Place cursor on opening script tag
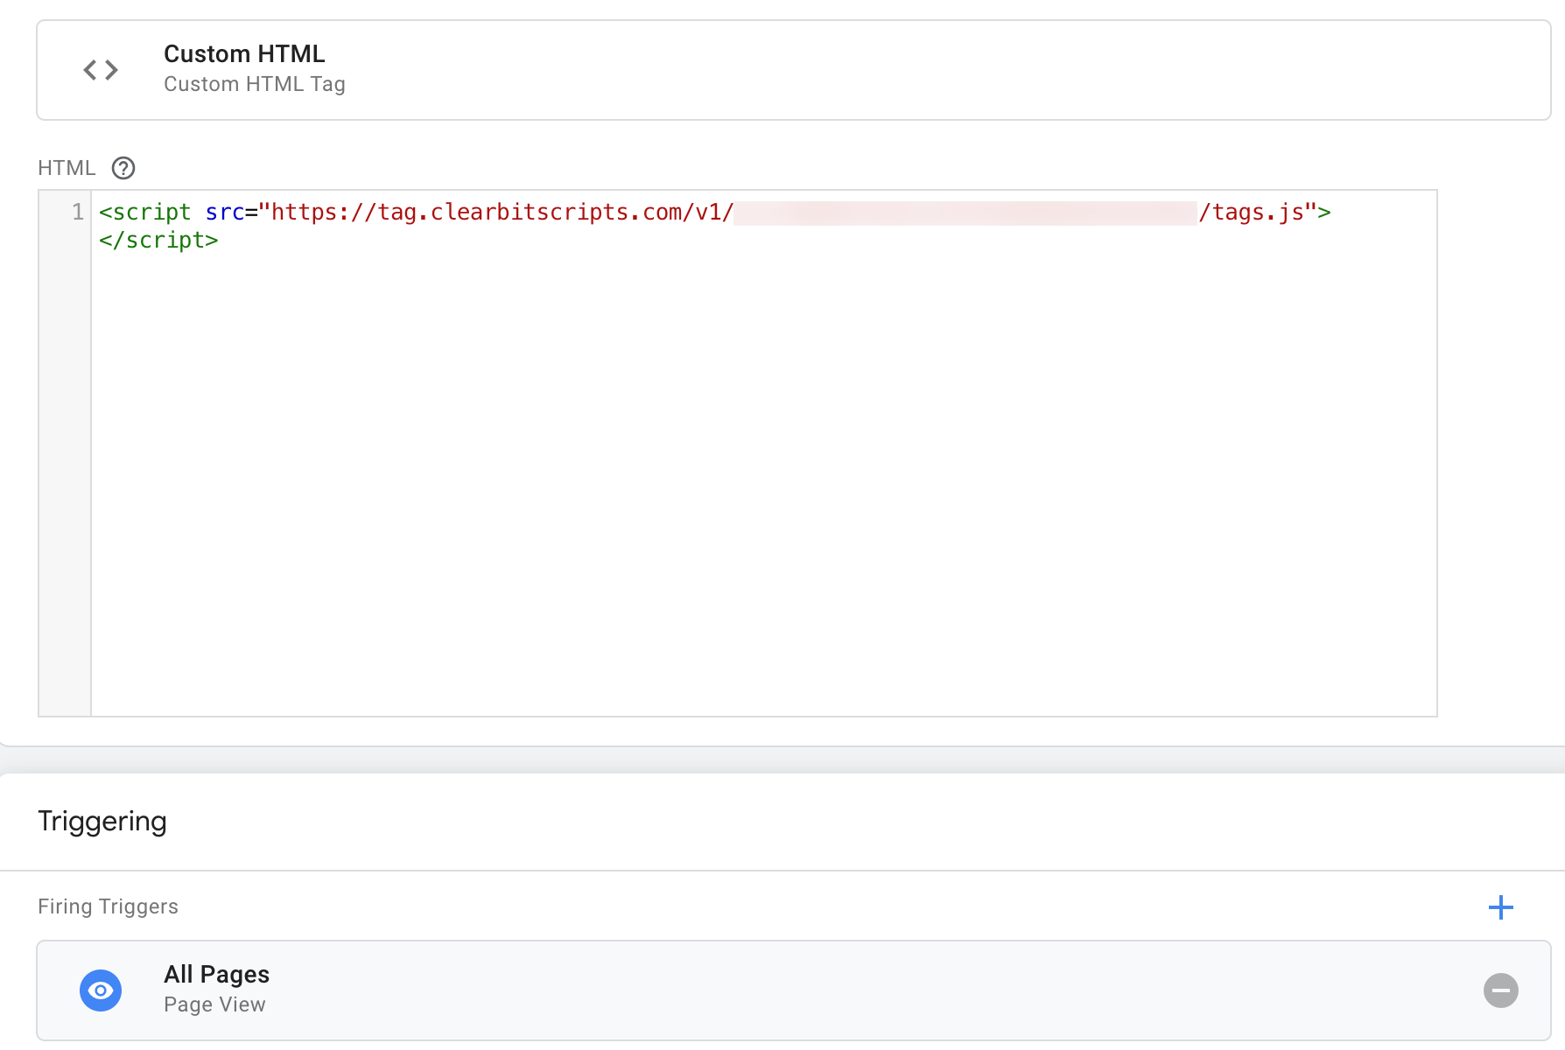 tap(145, 212)
